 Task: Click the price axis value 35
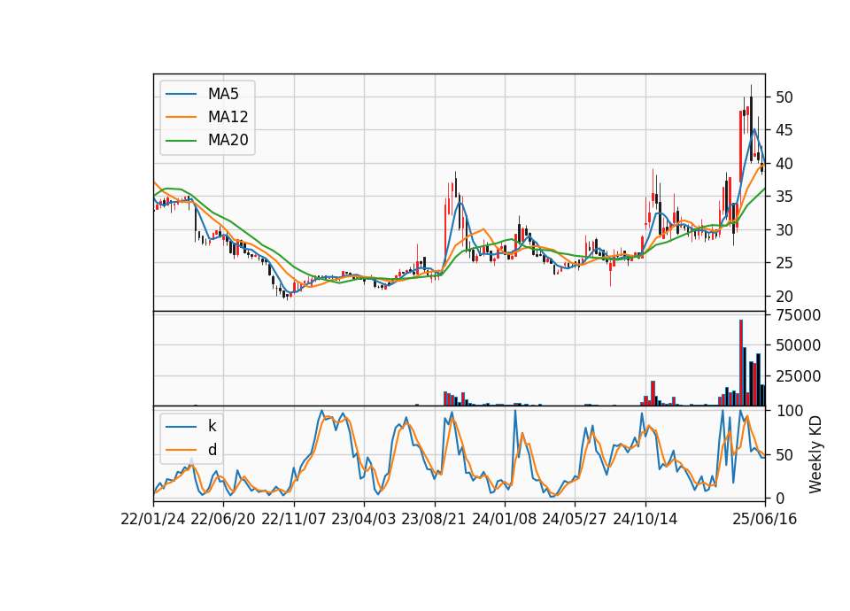point(784,197)
